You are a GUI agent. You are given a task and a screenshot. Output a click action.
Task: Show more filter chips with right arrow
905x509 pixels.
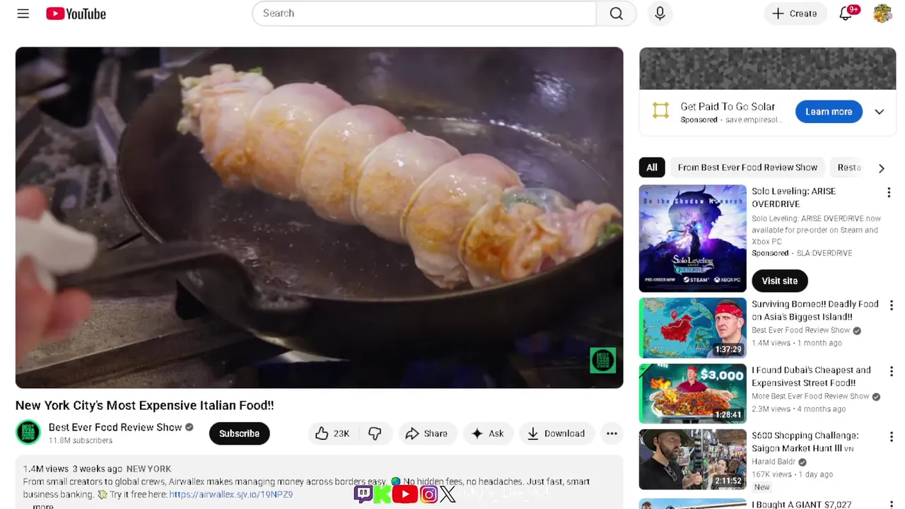(x=881, y=168)
